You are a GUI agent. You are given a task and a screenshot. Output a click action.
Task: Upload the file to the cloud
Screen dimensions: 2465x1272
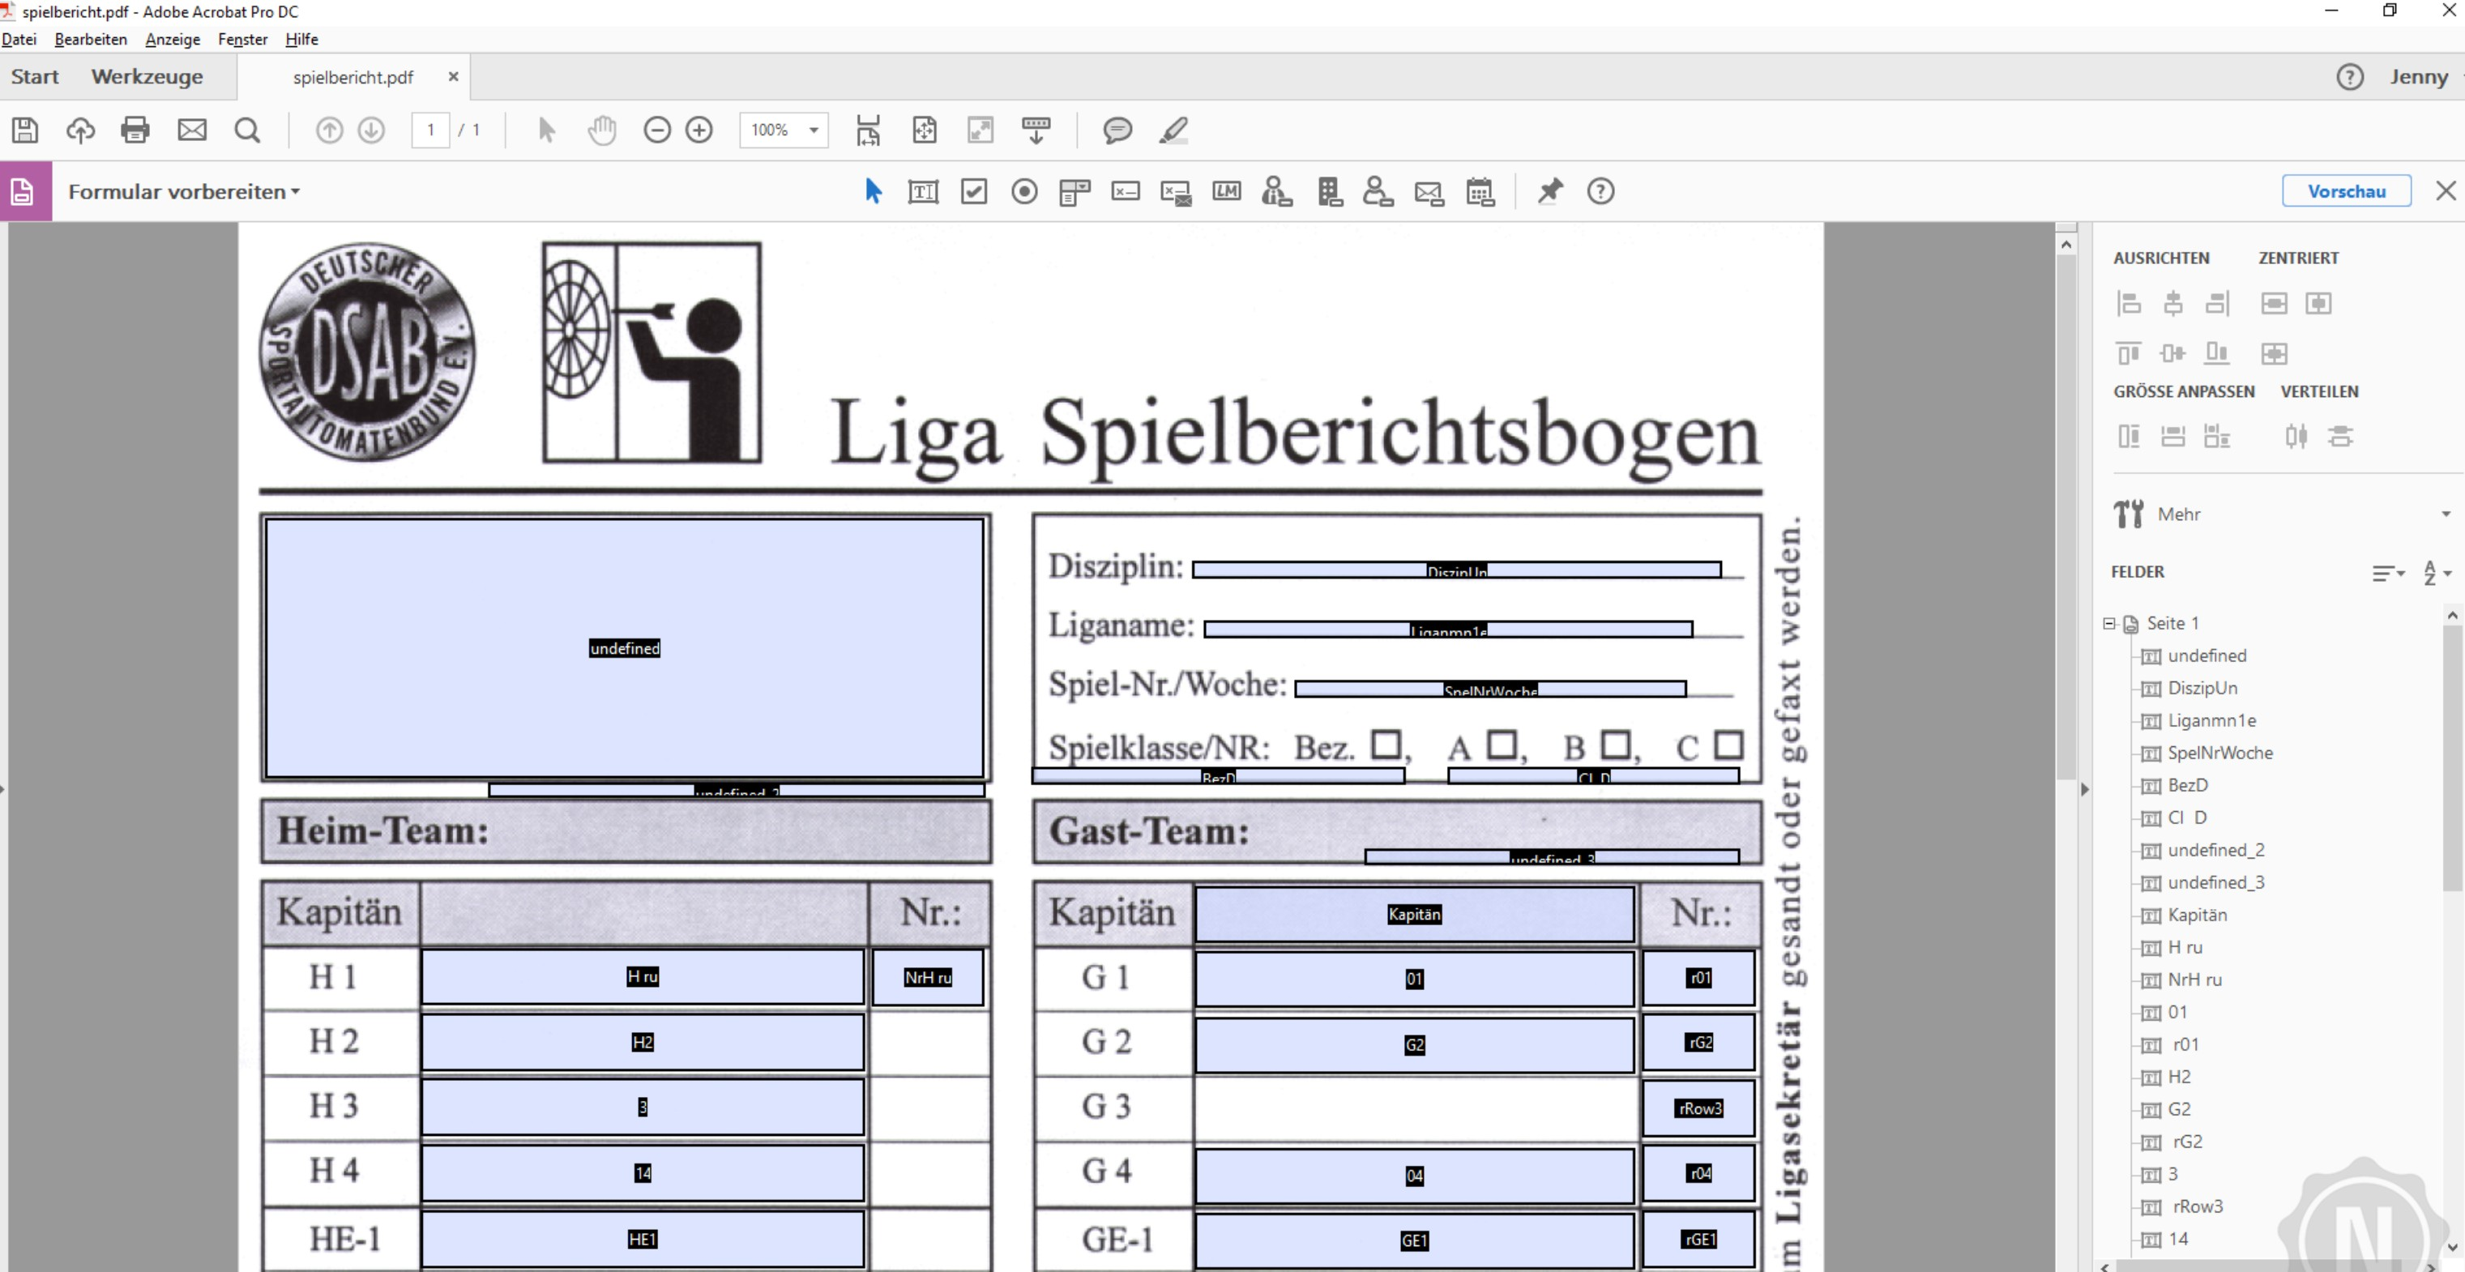click(x=80, y=130)
